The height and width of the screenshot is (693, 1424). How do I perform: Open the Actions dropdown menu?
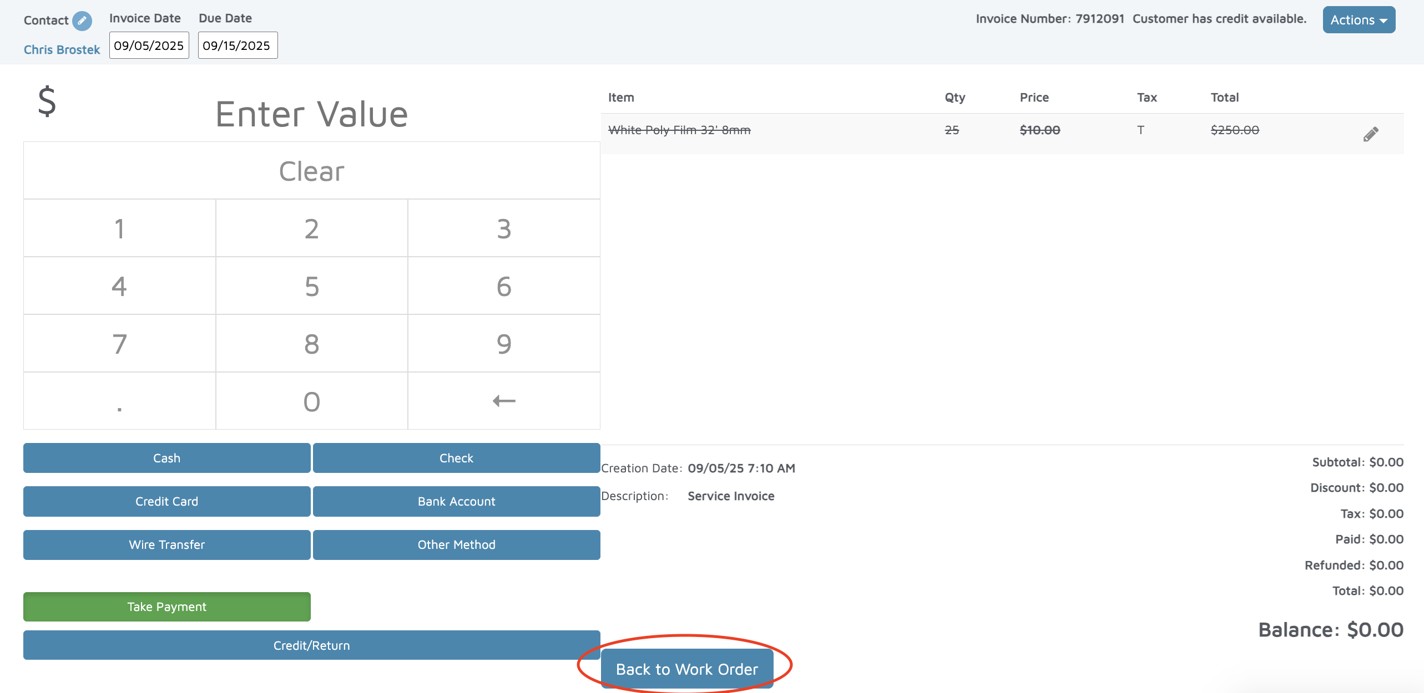1359,20
